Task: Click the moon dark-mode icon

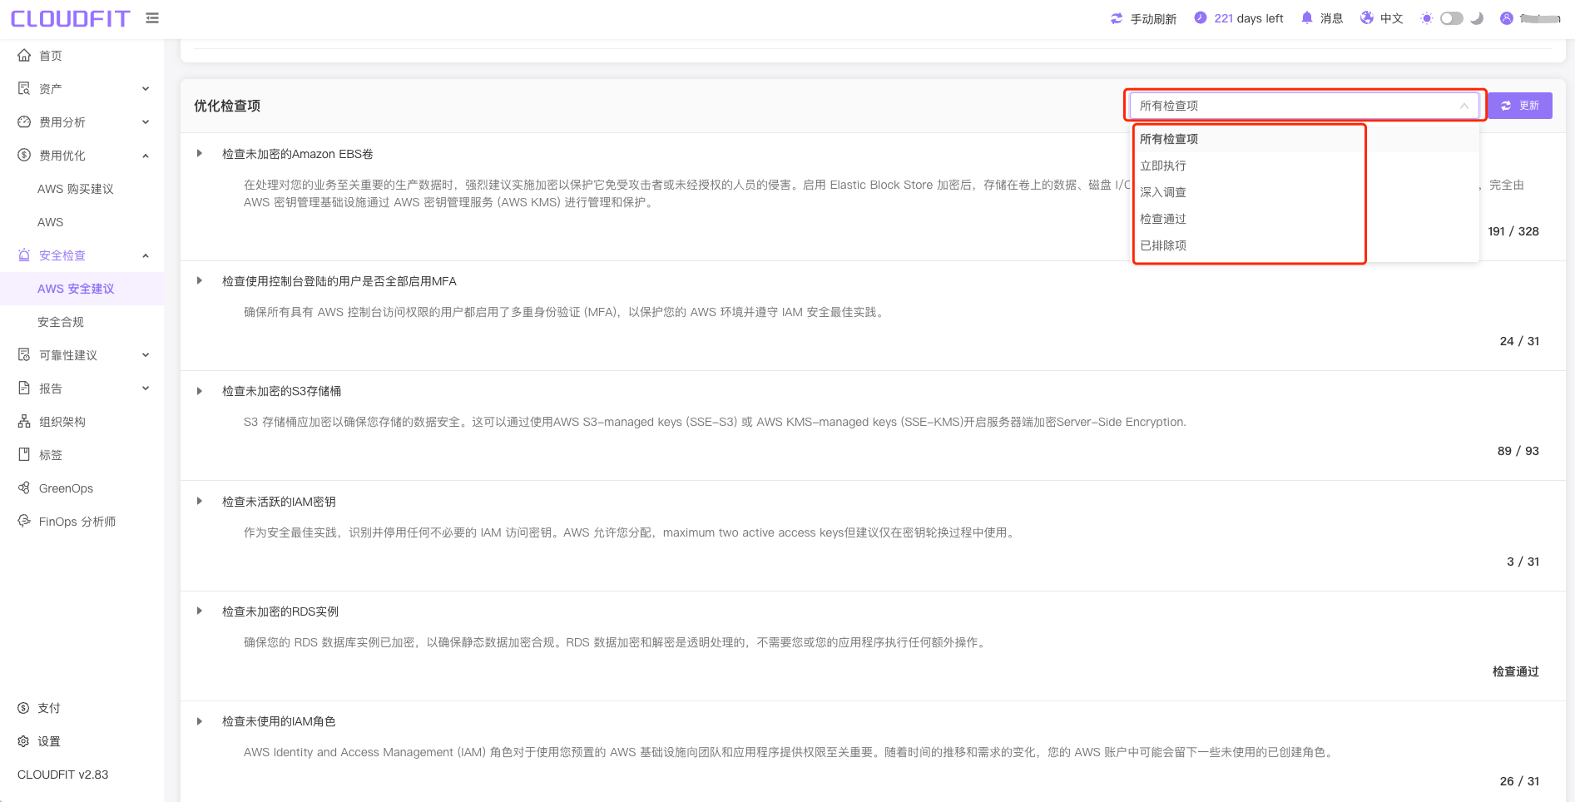Action: tap(1477, 18)
